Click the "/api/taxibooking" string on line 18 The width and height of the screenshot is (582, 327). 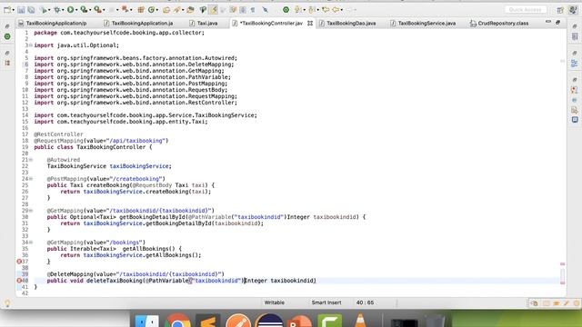click(x=135, y=141)
